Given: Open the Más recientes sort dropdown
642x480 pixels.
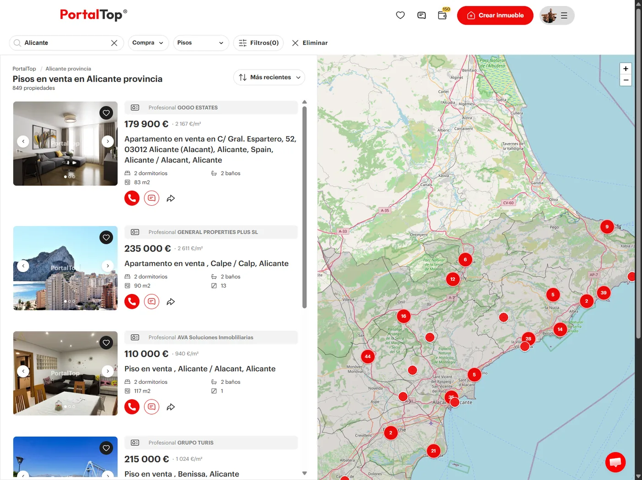Looking at the screenshot, I should (x=269, y=77).
